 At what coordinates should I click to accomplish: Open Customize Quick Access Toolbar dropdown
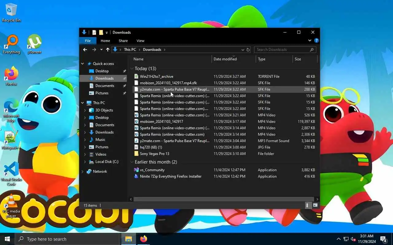107,32
